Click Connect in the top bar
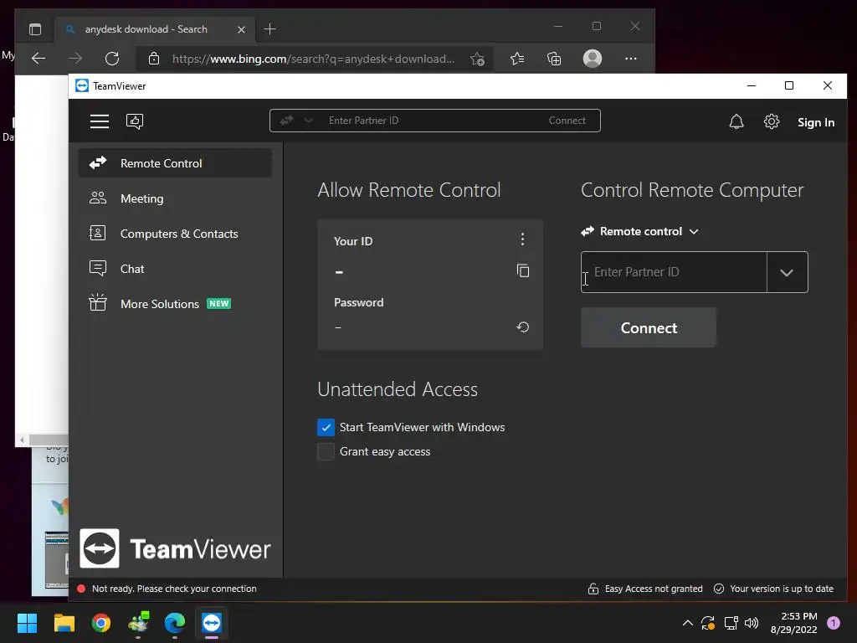This screenshot has width=857, height=643. pyautogui.click(x=567, y=121)
